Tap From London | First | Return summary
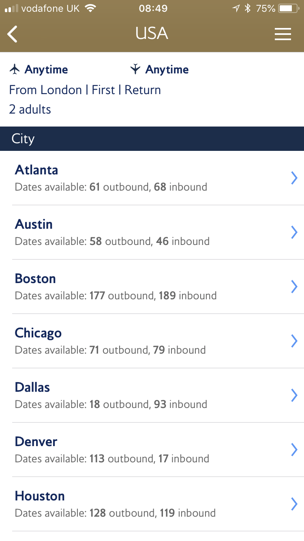 coord(85,90)
